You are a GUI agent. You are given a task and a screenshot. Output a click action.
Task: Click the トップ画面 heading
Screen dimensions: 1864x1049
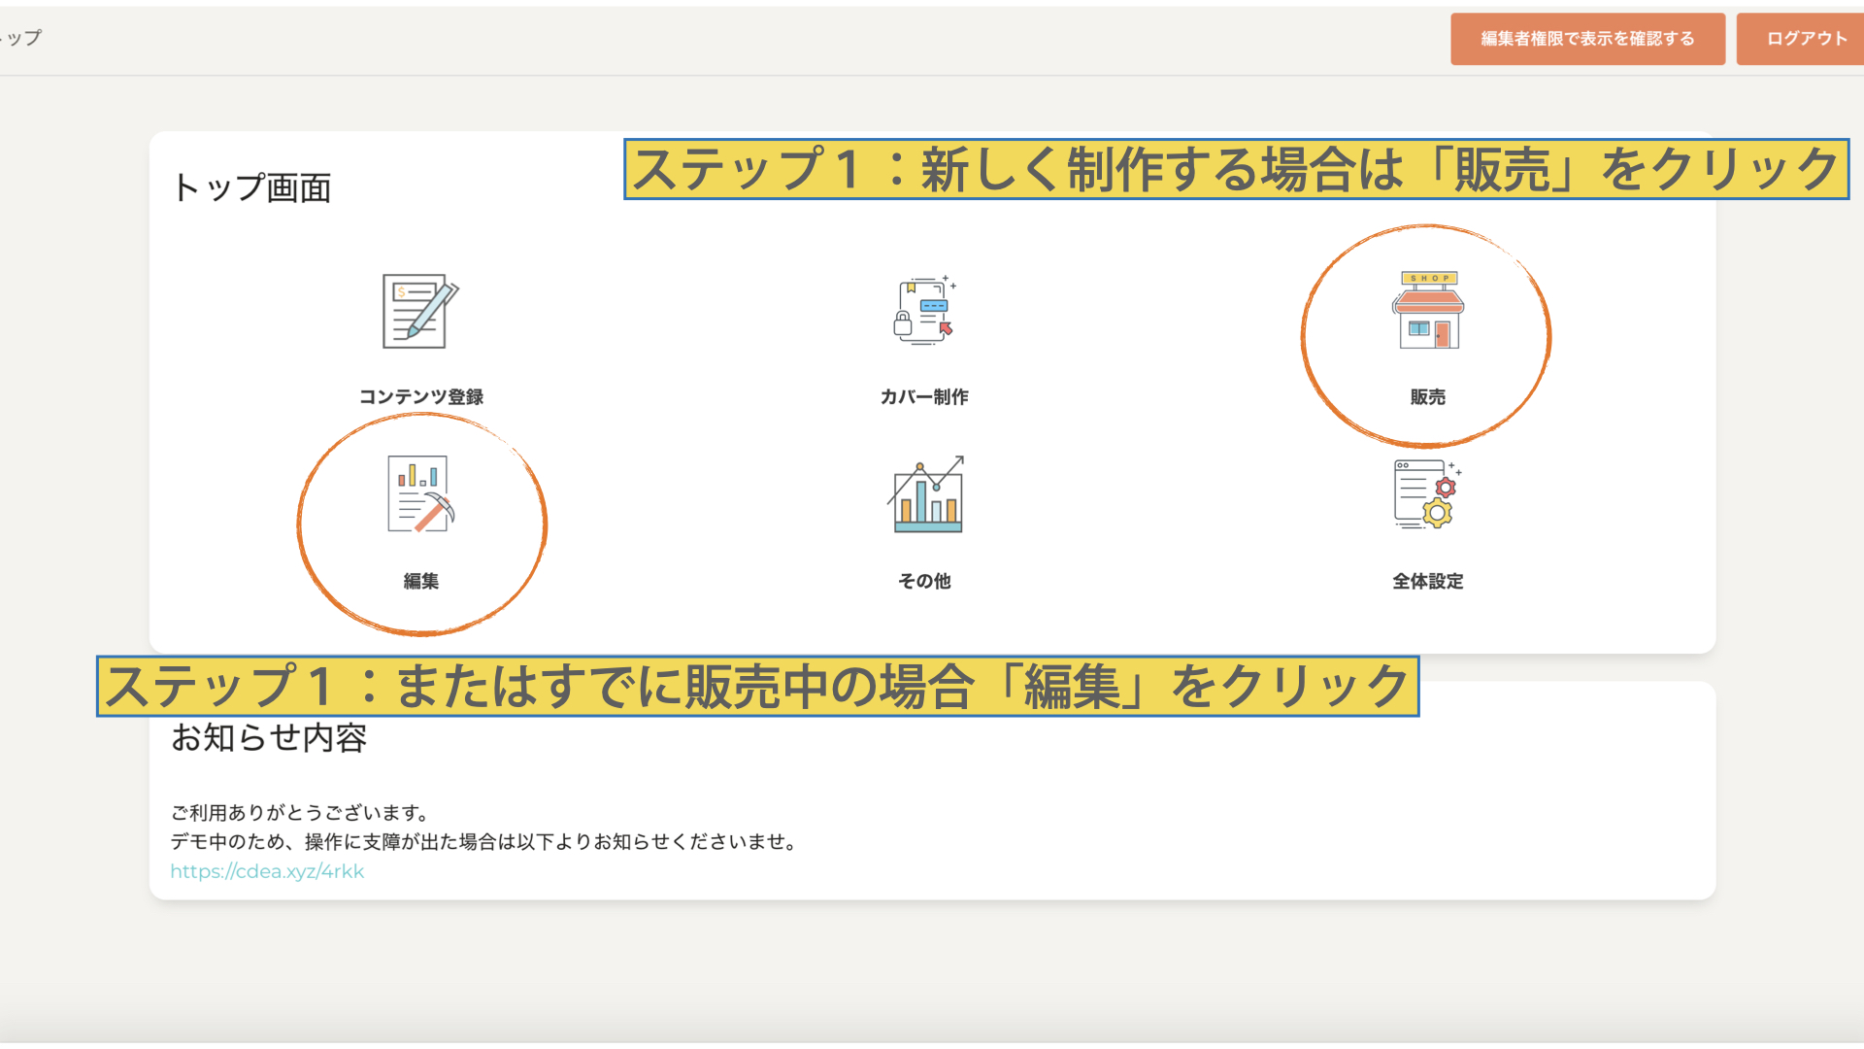click(251, 187)
